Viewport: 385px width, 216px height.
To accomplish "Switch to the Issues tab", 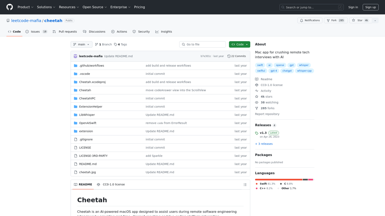I will tap(36, 32).
